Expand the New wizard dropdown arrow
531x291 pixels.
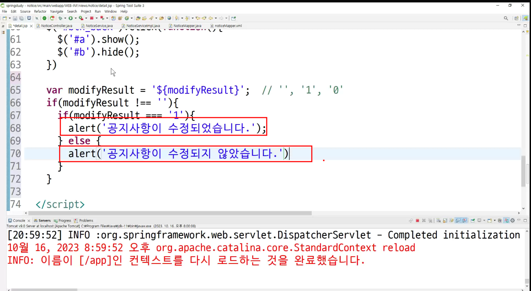pos(9,18)
